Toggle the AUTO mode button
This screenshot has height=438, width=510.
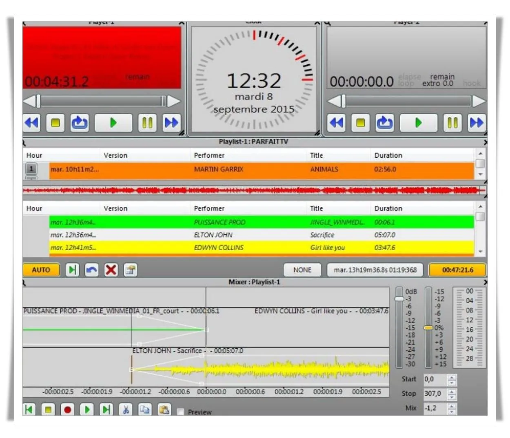[x=41, y=270]
